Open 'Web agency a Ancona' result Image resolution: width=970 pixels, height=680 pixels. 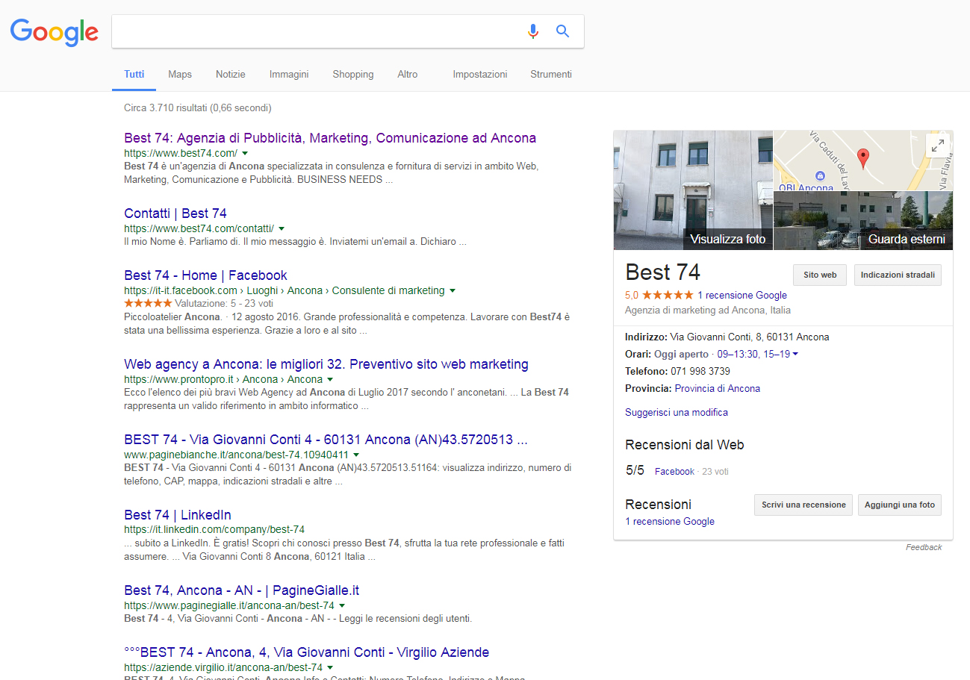coord(326,364)
